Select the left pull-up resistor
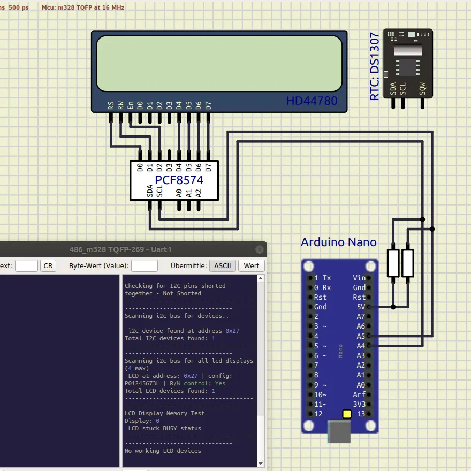 (393, 263)
